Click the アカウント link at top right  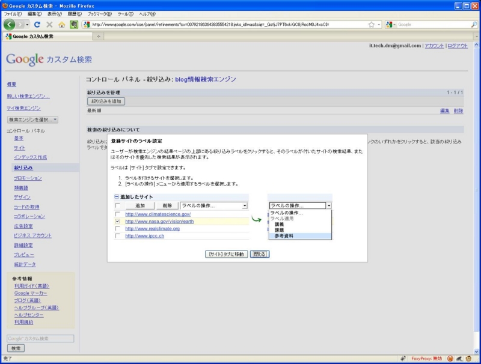pyautogui.click(x=434, y=46)
